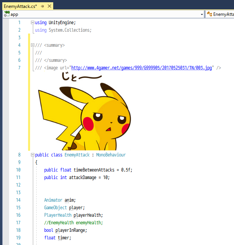Pin the EnemyAttack.cs tab
234x245 pixels.
(42, 6)
